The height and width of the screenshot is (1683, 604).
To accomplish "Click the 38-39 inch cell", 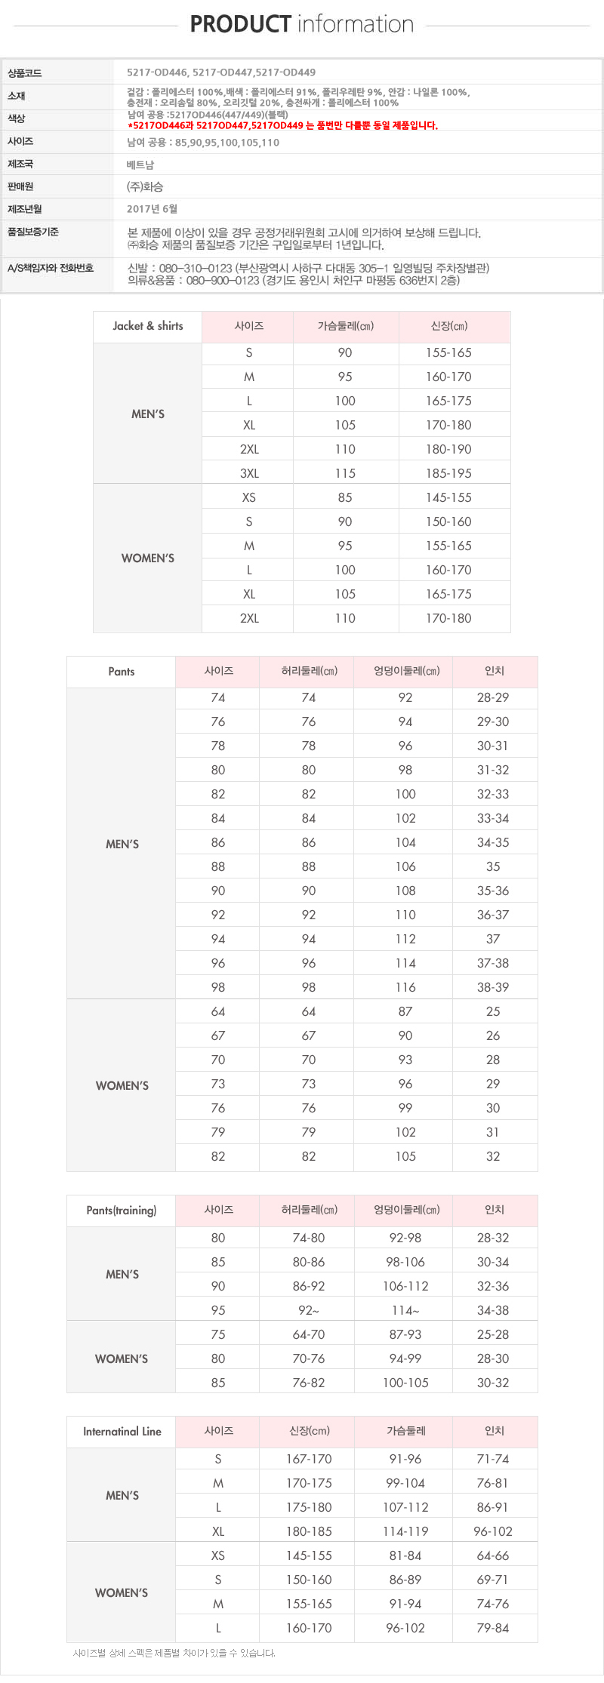I will (x=493, y=987).
